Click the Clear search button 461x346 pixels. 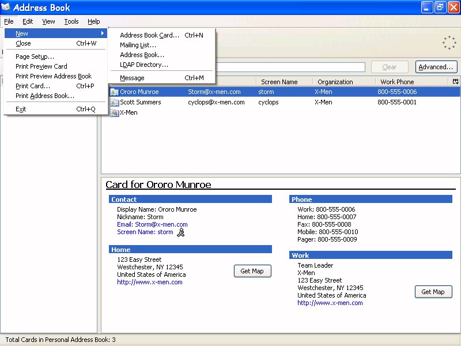pyautogui.click(x=390, y=67)
